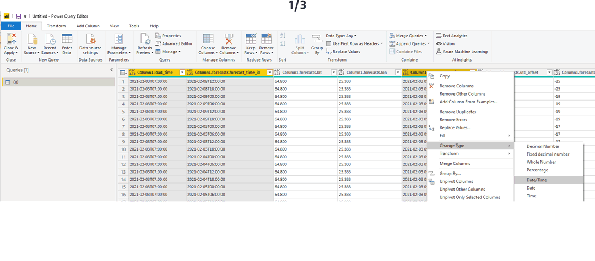The height and width of the screenshot is (261, 595).
Task: Select Remove Other Columns menu item
Action: coord(470,94)
